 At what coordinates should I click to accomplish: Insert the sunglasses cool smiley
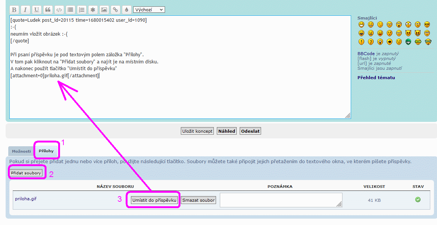(427, 25)
